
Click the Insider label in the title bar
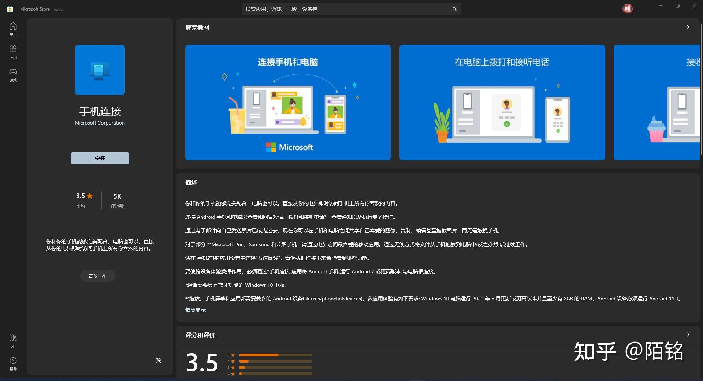(x=59, y=9)
